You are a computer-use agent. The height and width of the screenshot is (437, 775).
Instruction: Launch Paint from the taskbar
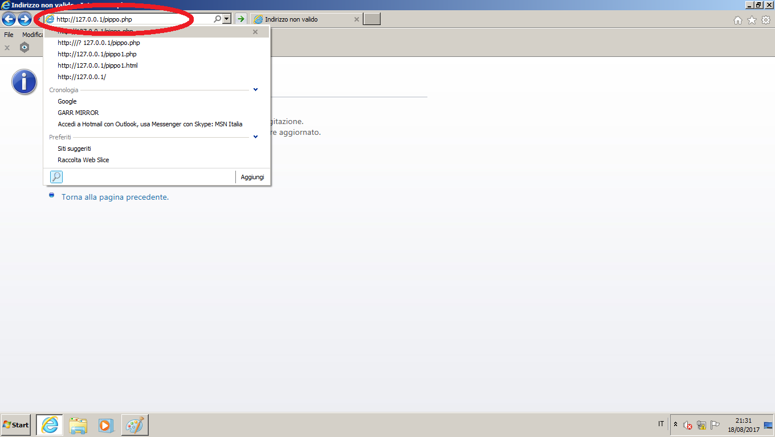[x=135, y=425]
